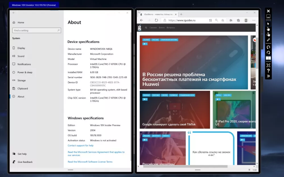Image resolution: width=284 pixels, height=177 pixels.
Task: Click the APPLE tag on iPad article
Action: click(x=219, y=95)
